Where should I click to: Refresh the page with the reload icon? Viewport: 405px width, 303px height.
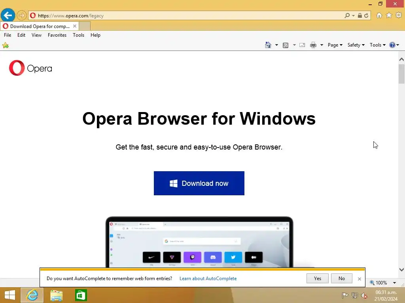[x=366, y=15]
